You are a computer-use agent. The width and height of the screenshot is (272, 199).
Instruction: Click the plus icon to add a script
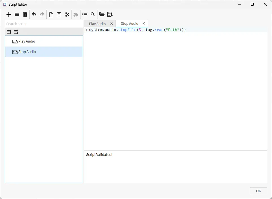pyautogui.click(x=9, y=14)
